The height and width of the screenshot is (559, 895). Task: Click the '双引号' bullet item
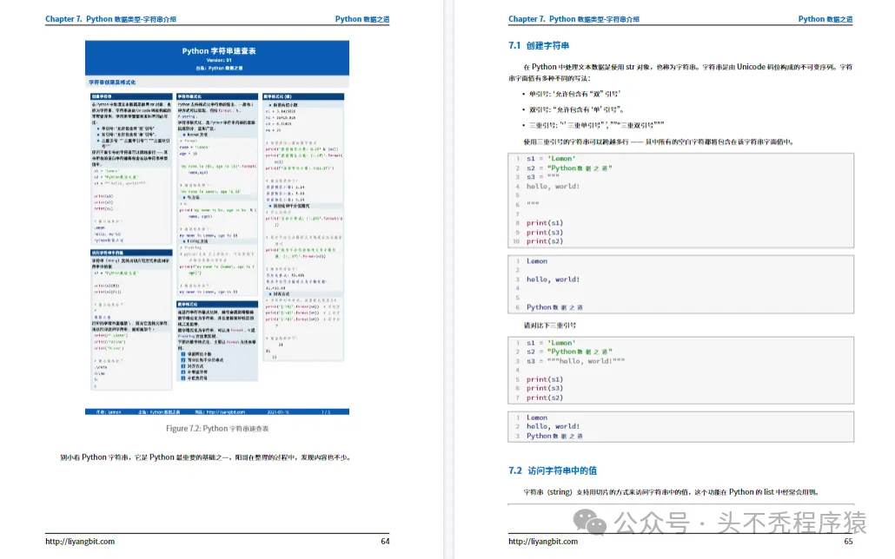point(576,109)
